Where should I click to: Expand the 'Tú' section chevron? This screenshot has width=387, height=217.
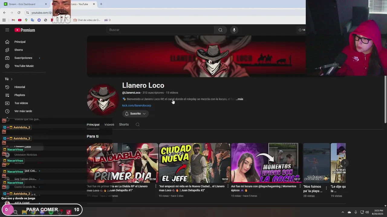point(11,79)
